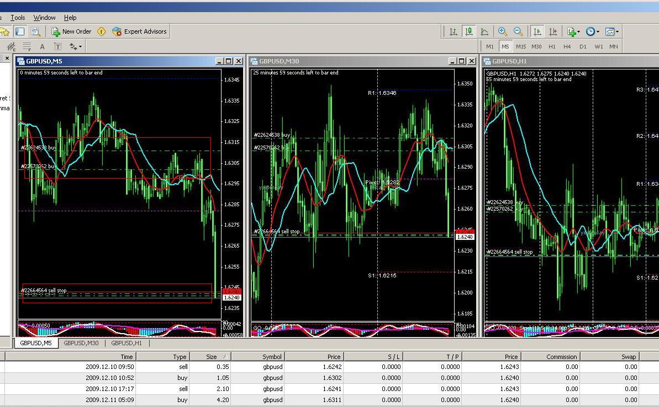The height and width of the screenshot is (407, 659).
Task: Select the Fibonacci retracement tool
Action: pos(27,47)
